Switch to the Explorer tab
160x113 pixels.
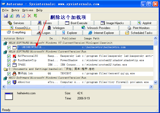(69, 33)
